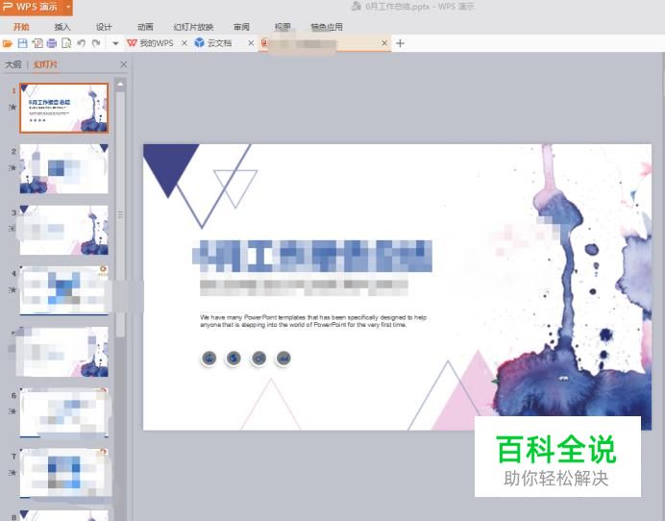Viewport: 665px width, 521px height.
Task: Click the export to PDF icon
Action: tap(37, 43)
